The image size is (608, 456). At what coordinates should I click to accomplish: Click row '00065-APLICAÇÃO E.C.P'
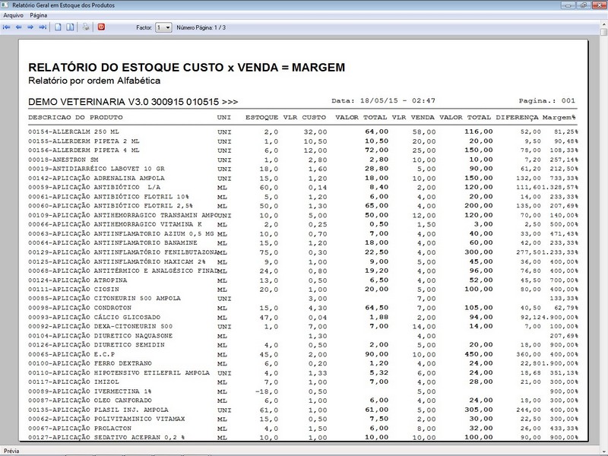pos(302,354)
